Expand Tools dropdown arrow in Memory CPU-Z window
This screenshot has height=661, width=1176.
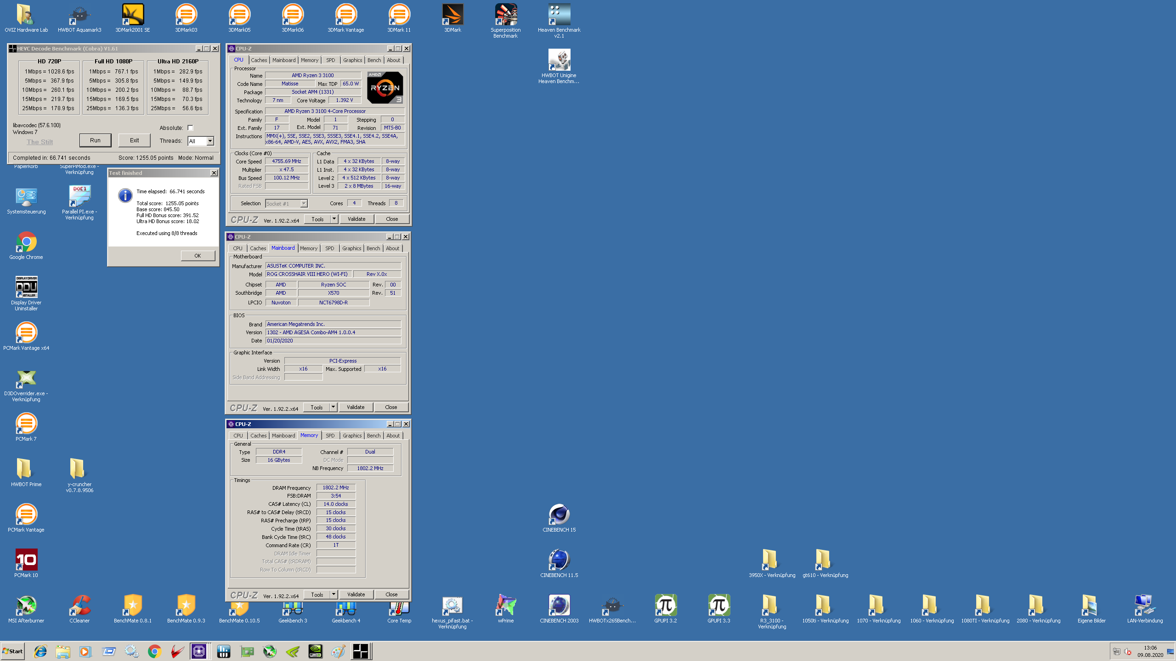[x=334, y=594]
